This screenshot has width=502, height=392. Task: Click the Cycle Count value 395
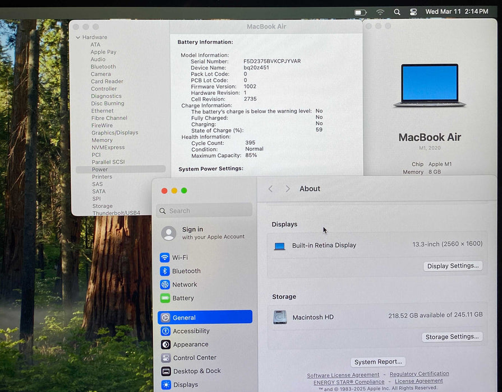click(x=250, y=143)
